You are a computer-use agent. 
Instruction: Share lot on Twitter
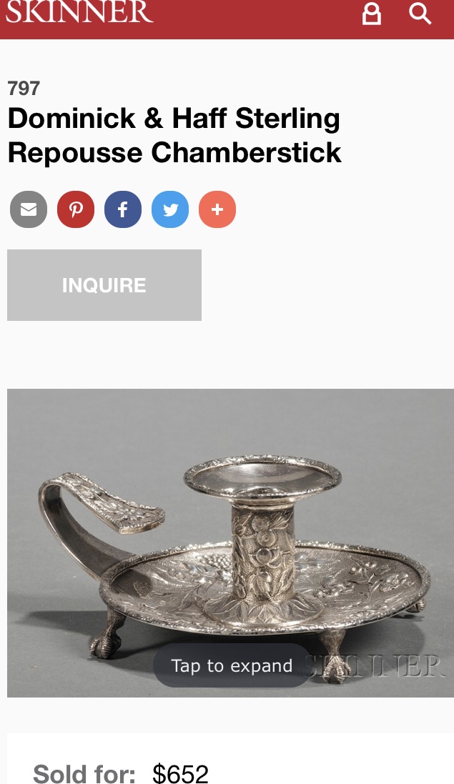click(x=170, y=209)
